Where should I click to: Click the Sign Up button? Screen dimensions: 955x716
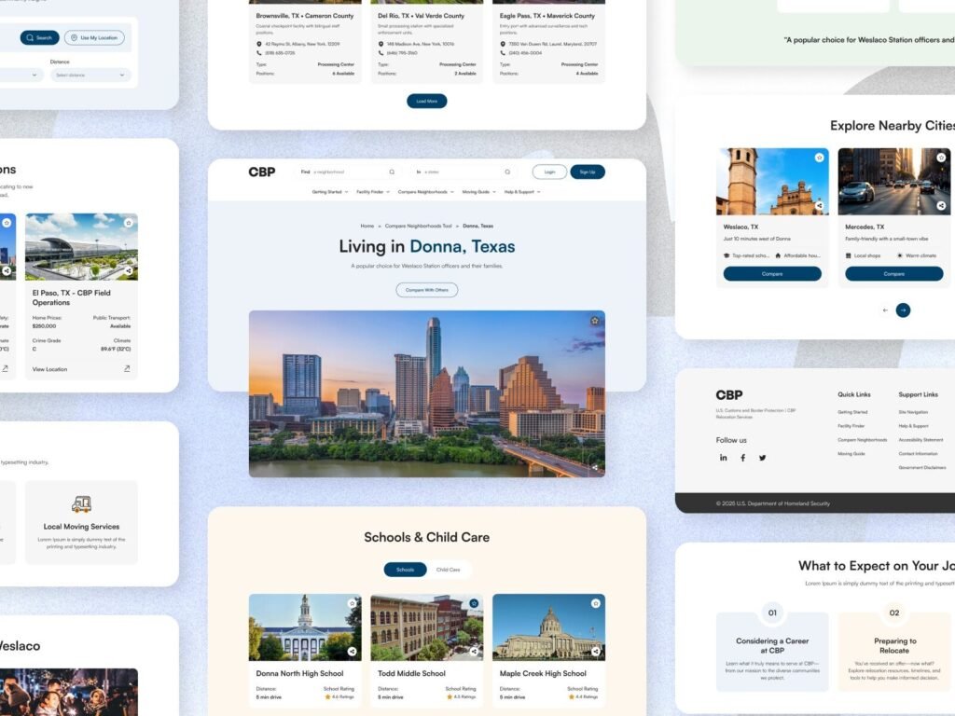point(588,172)
